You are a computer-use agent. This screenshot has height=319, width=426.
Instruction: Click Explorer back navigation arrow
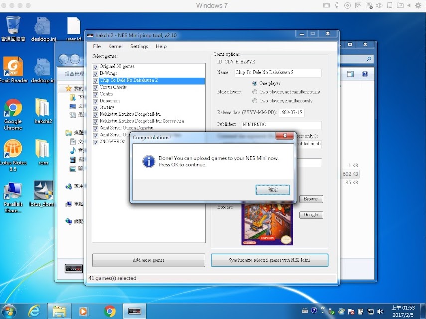coord(64,59)
